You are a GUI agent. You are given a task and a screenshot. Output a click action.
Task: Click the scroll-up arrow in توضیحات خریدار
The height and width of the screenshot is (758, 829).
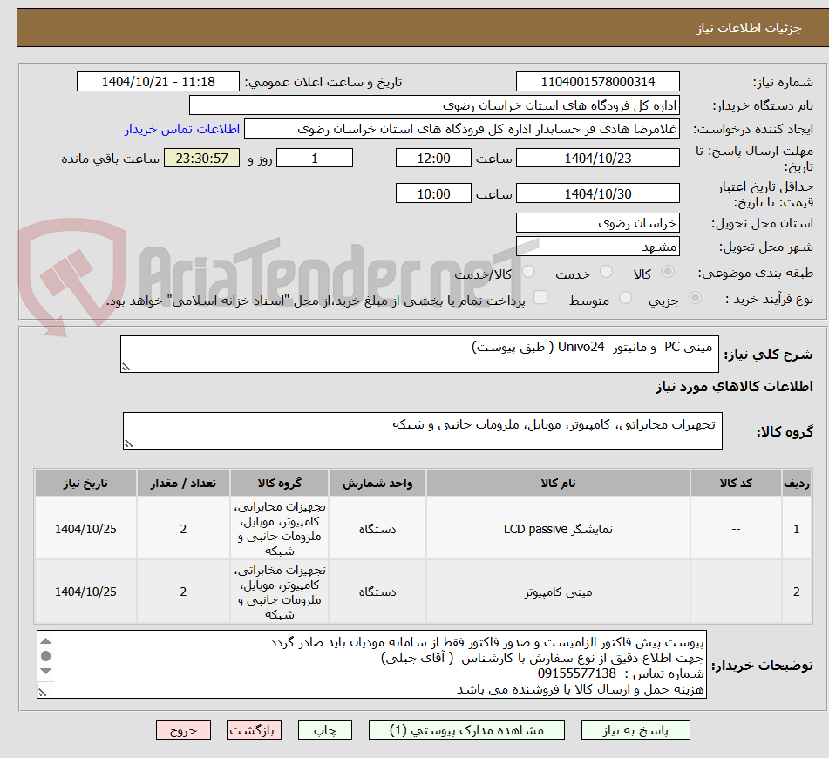45,641
